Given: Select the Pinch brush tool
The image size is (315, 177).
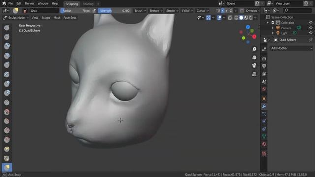Looking at the screenshot, I should 7,158.
